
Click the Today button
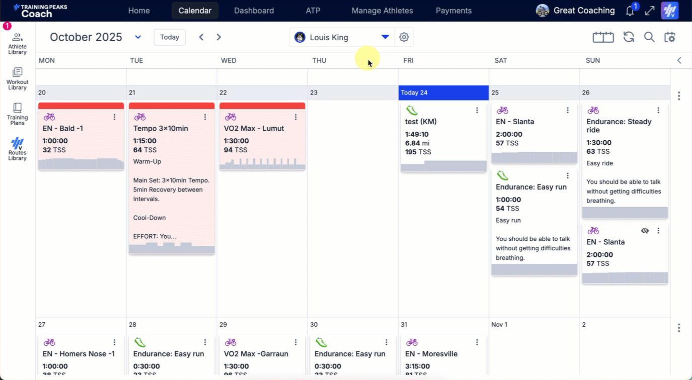coord(170,37)
